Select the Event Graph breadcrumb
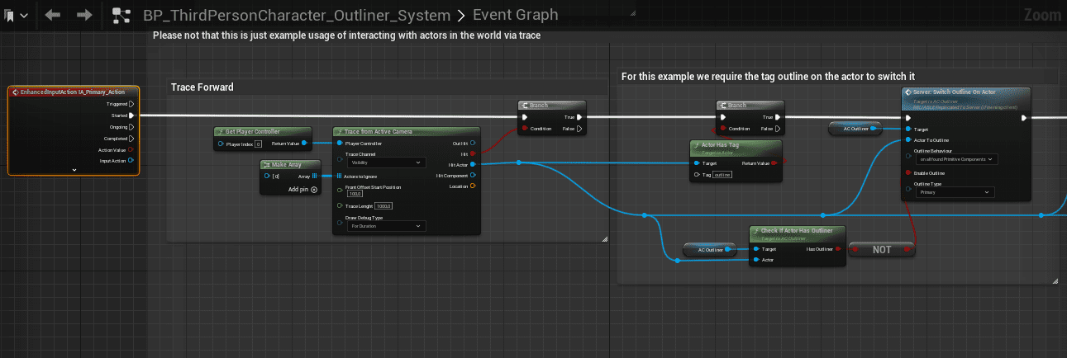Screen dimensions: 1067x358 tap(517, 15)
